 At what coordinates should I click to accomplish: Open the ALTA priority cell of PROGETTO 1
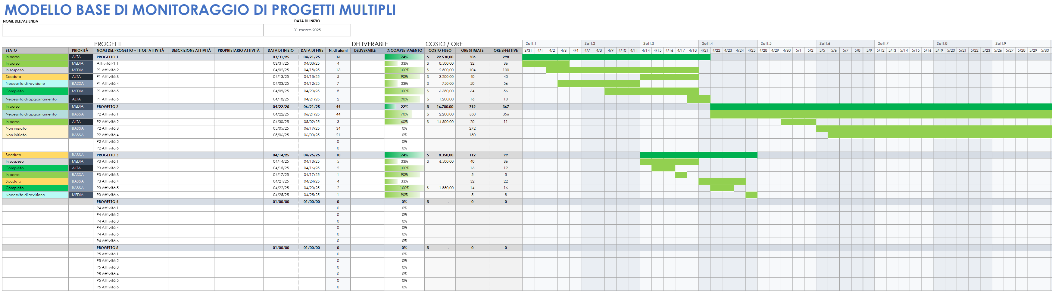[80, 57]
